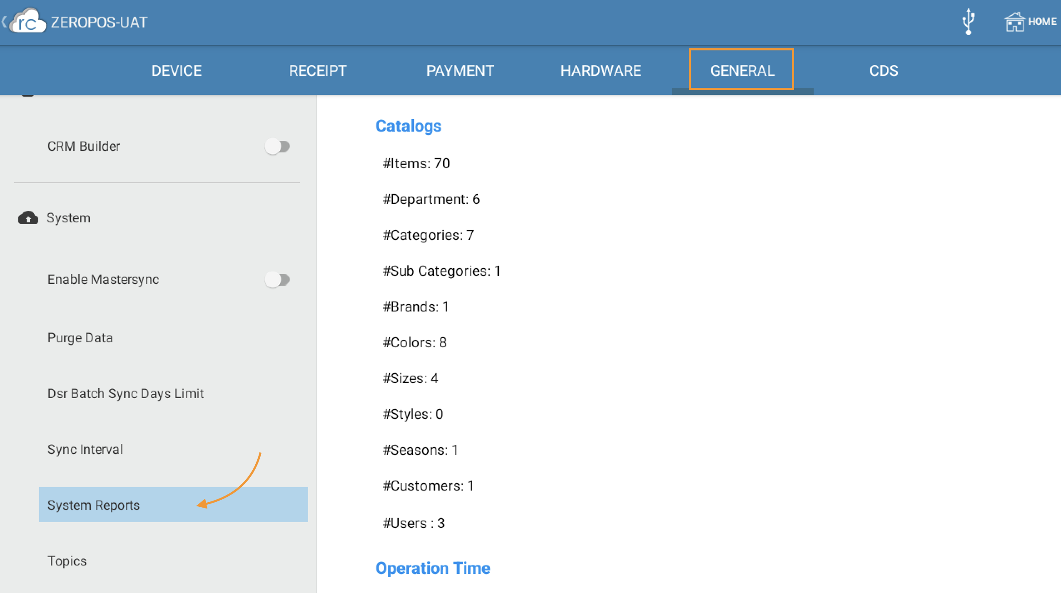The height and width of the screenshot is (593, 1061).
Task: Click the Enable Mastersync label
Action: (x=103, y=279)
